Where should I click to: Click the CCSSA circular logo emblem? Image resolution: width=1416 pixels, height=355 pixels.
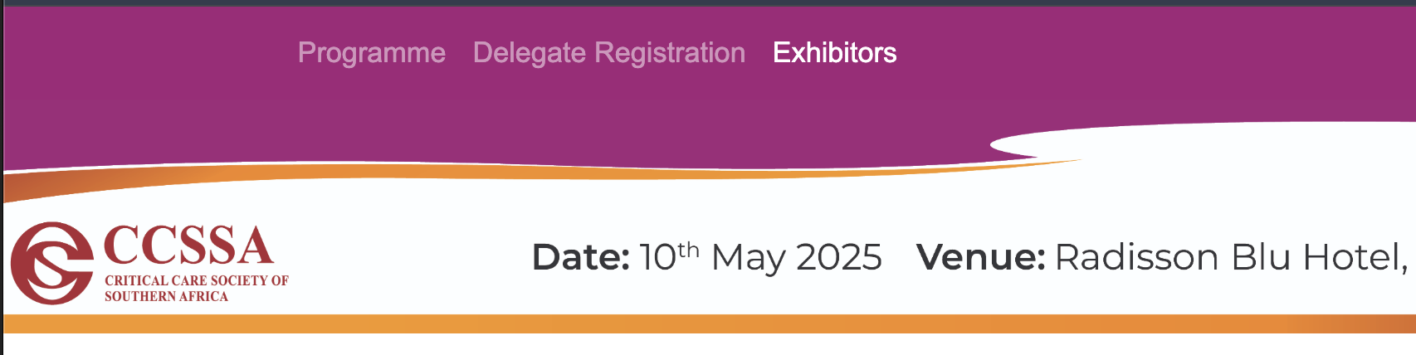click(x=51, y=262)
